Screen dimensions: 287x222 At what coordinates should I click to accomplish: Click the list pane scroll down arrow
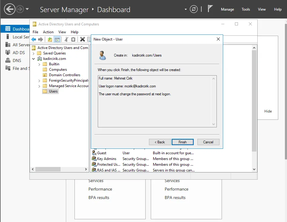click(254, 169)
